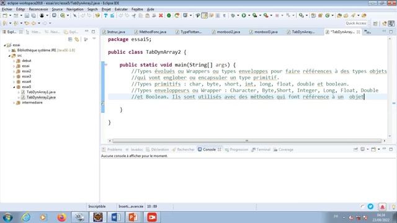
Task: Click the Display Selected Console icon
Action: (x=362, y=149)
